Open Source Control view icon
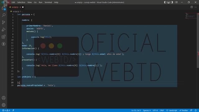The height and width of the screenshot is (112, 199). click(x=3, y=22)
